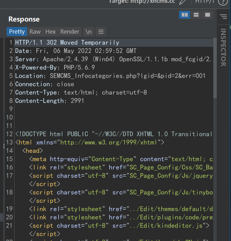Image resolution: width=231 pixels, height=241 pixels.
Task: Click the HTTP/1 protocol label
Action: point(205,2)
